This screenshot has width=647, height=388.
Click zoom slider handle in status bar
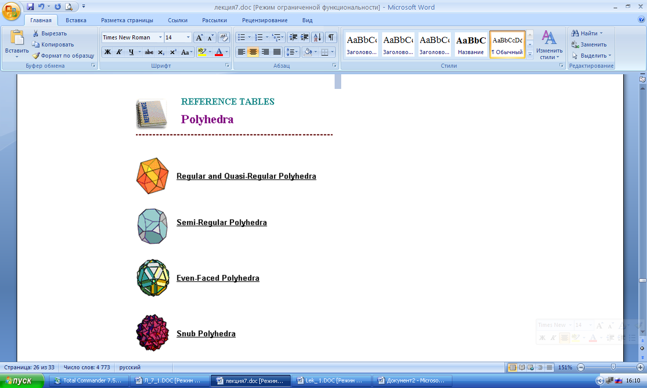coord(613,367)
